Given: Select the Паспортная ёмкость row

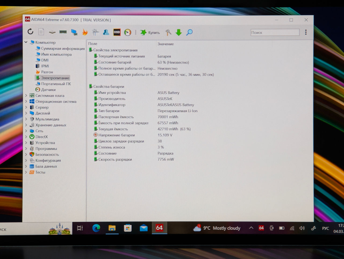Looking at the screenshot, I should click(200, 117).
